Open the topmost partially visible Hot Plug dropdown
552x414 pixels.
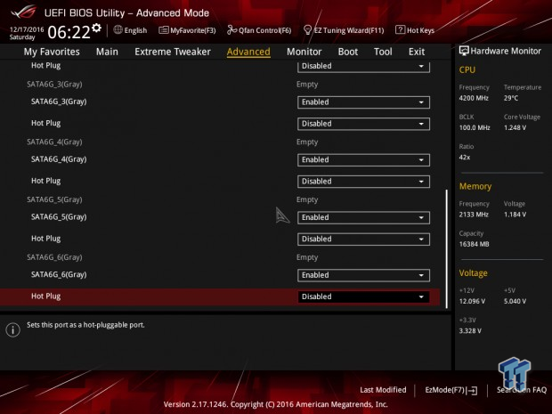[363, 67]
